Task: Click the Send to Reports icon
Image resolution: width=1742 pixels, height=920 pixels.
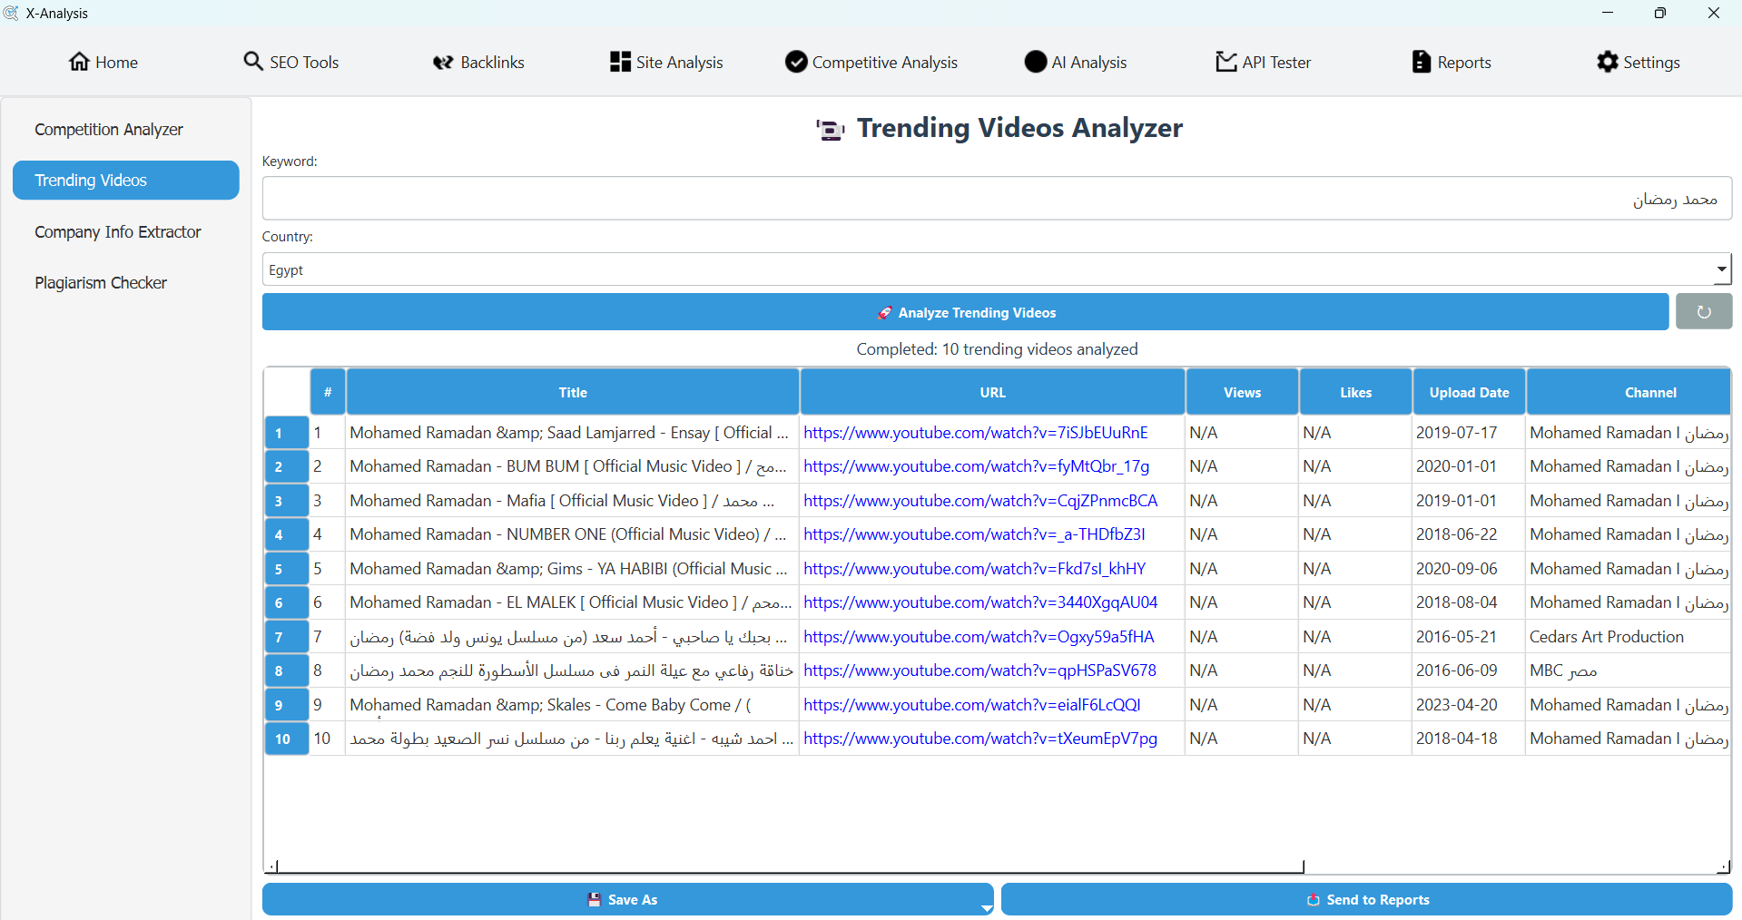Action: coord(1314,900)
